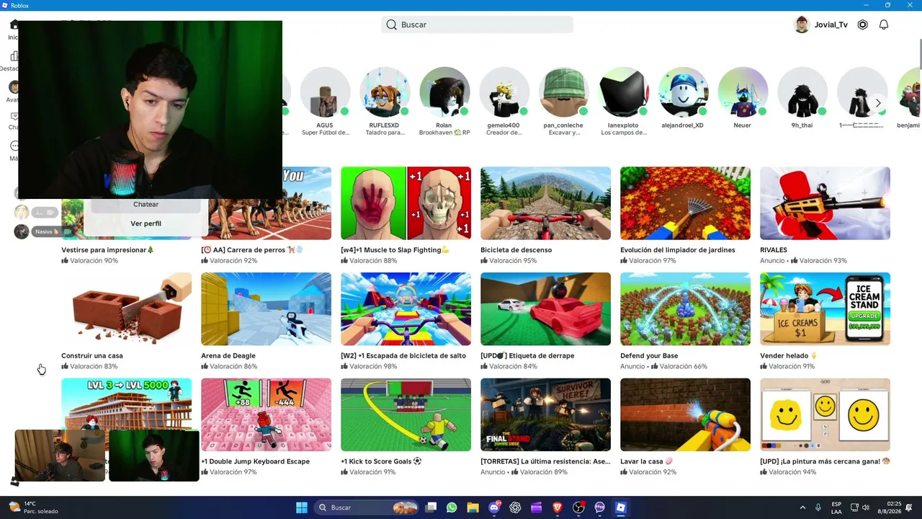922x519 pixels.
Task: Open AGUS friend avatar
Action: pos(325,92)
